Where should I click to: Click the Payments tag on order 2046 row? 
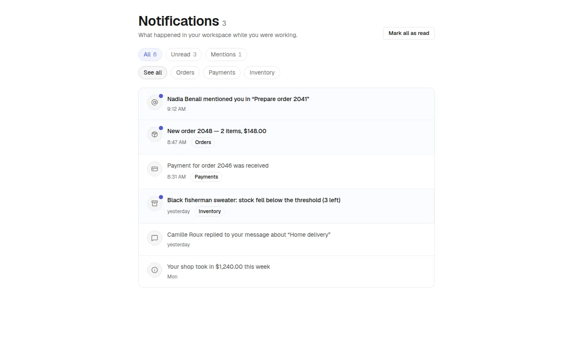[206, 177]
